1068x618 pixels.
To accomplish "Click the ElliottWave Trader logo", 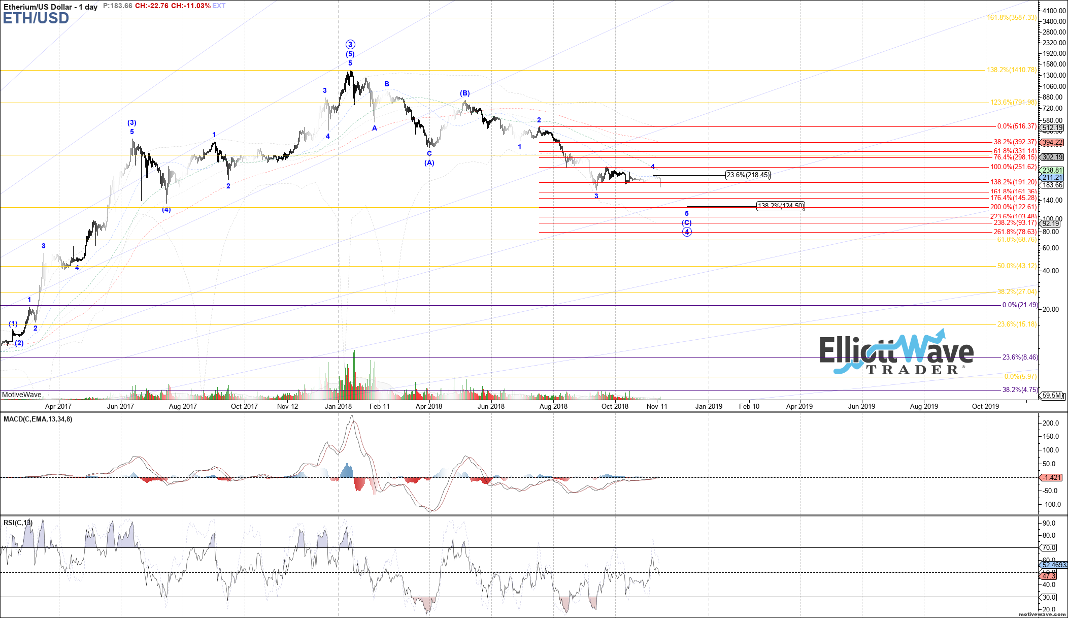I will (x=896, y=354).
